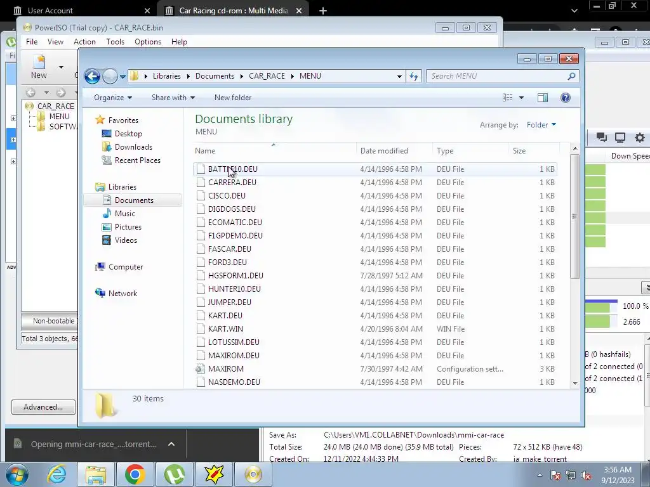The image size is (650, 487).
Task: Open Arrange by Folder dropdown
Action: point(541,125)
